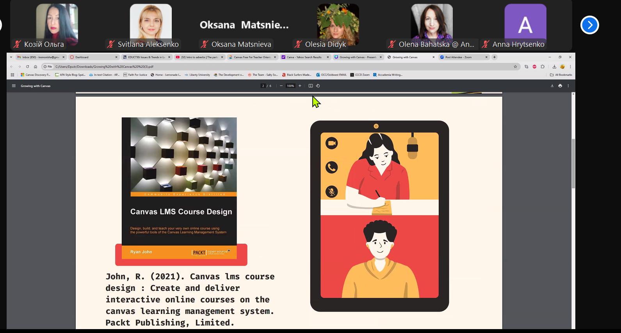The image size is (621, 333).
Task: Open The Team - Salty bookmark
Action: pyautogui.click(x=263, y=75)
